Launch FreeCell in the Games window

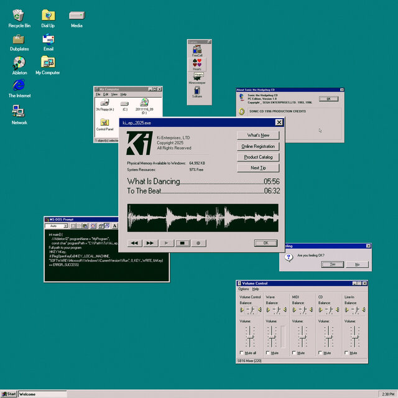[197, 51]
